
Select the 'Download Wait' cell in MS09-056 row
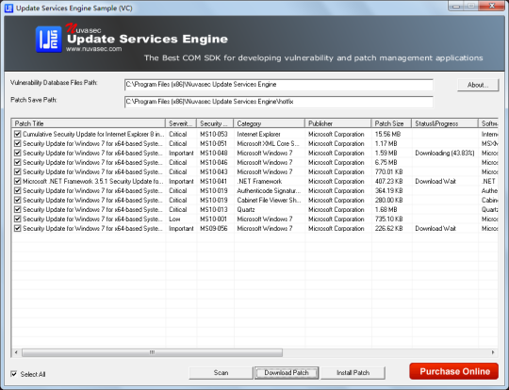tap(435, 228)
